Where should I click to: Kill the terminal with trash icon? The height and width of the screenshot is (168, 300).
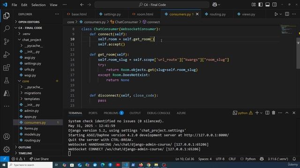(274, 113)
